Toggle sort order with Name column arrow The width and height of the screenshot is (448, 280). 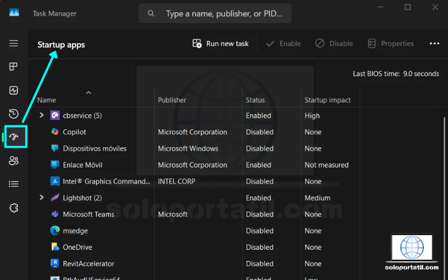88,92
